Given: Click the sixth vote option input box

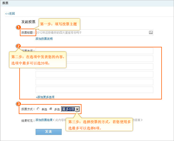Looking at the screenshot, I should [x=94, y=90].
